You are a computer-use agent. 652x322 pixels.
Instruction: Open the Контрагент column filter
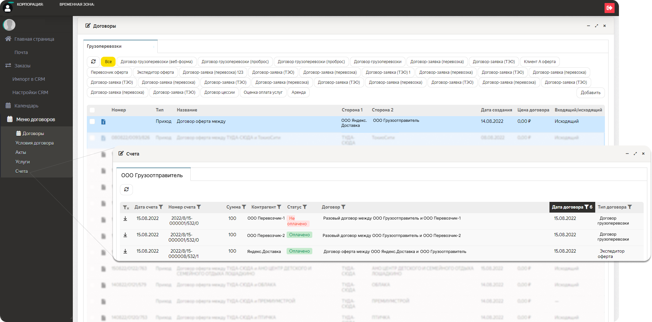tap(279, 207)
